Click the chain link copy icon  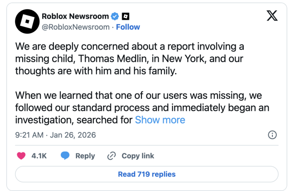point(111,156)
